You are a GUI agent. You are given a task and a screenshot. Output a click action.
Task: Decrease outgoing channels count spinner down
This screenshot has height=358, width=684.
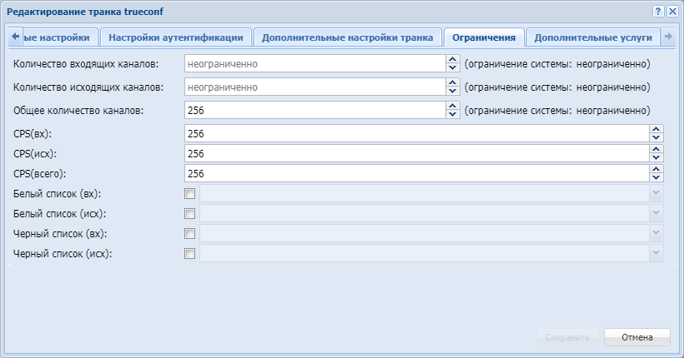coord(453,91)
